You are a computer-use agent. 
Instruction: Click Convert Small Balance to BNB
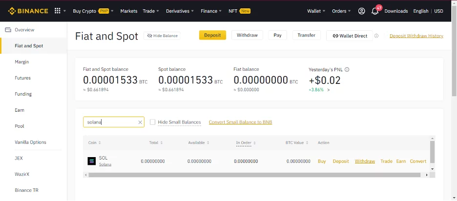[x=240, y=122]
